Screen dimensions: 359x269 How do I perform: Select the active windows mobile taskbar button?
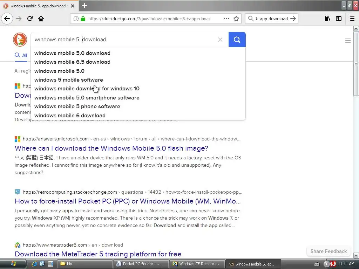(253, 264)
